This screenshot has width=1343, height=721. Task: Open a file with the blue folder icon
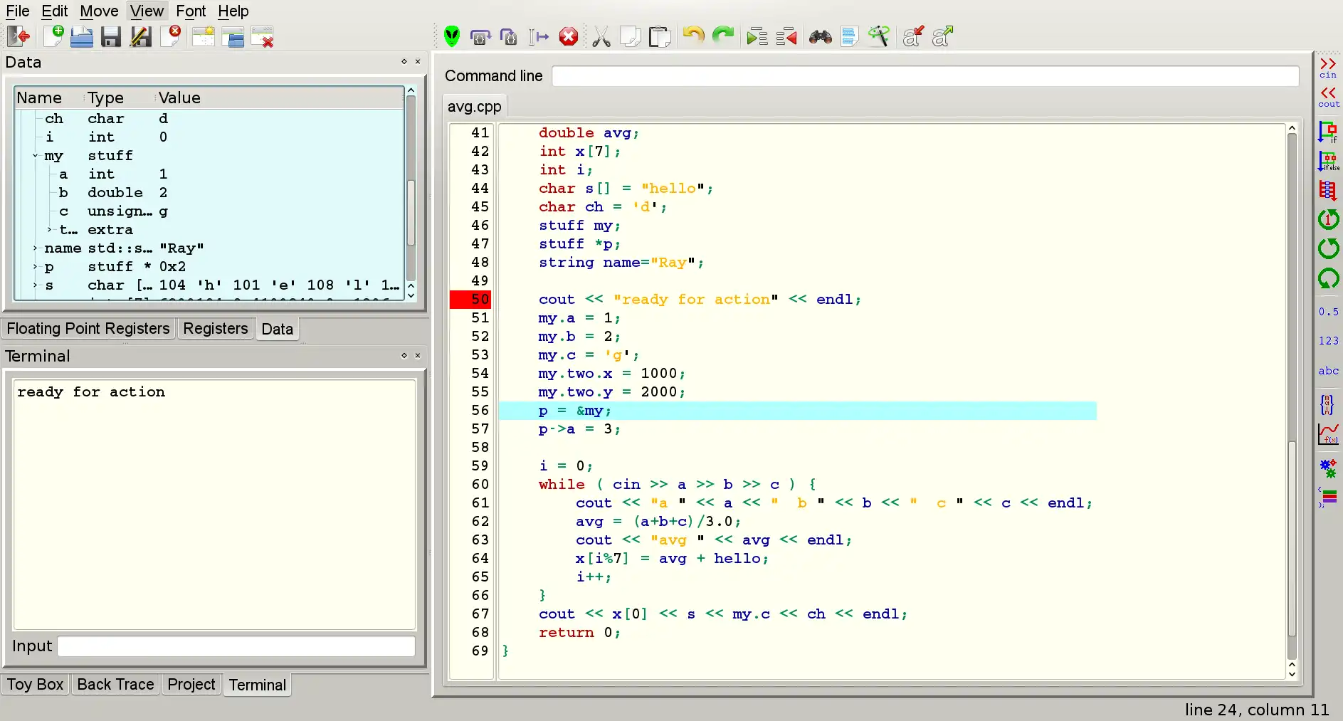(82, 36)
